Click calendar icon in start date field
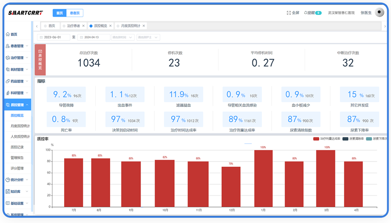Image resolution: width=391 pixels, height=223 pixels. pos(41,37)
